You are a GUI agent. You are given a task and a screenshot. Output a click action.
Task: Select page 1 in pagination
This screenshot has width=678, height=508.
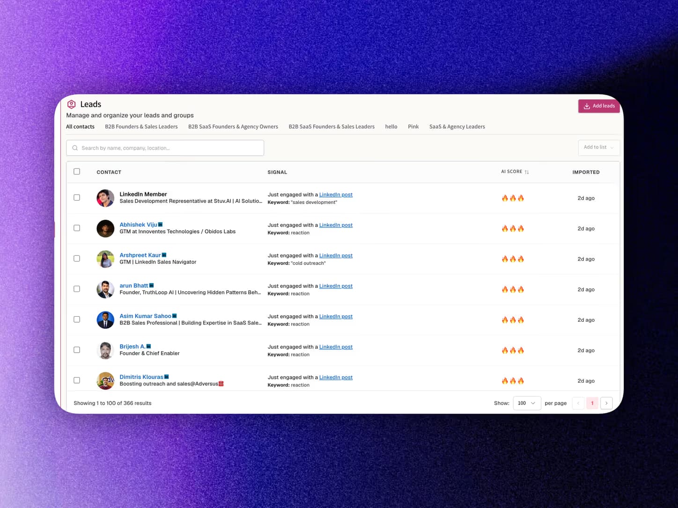tap(592, 403)
